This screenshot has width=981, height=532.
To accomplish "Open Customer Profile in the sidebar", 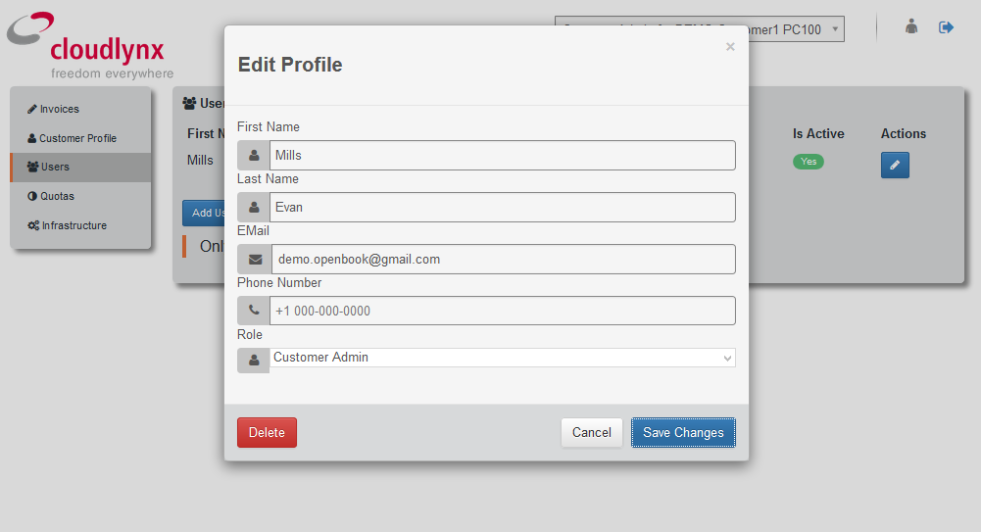I will (x=80, y=138).
